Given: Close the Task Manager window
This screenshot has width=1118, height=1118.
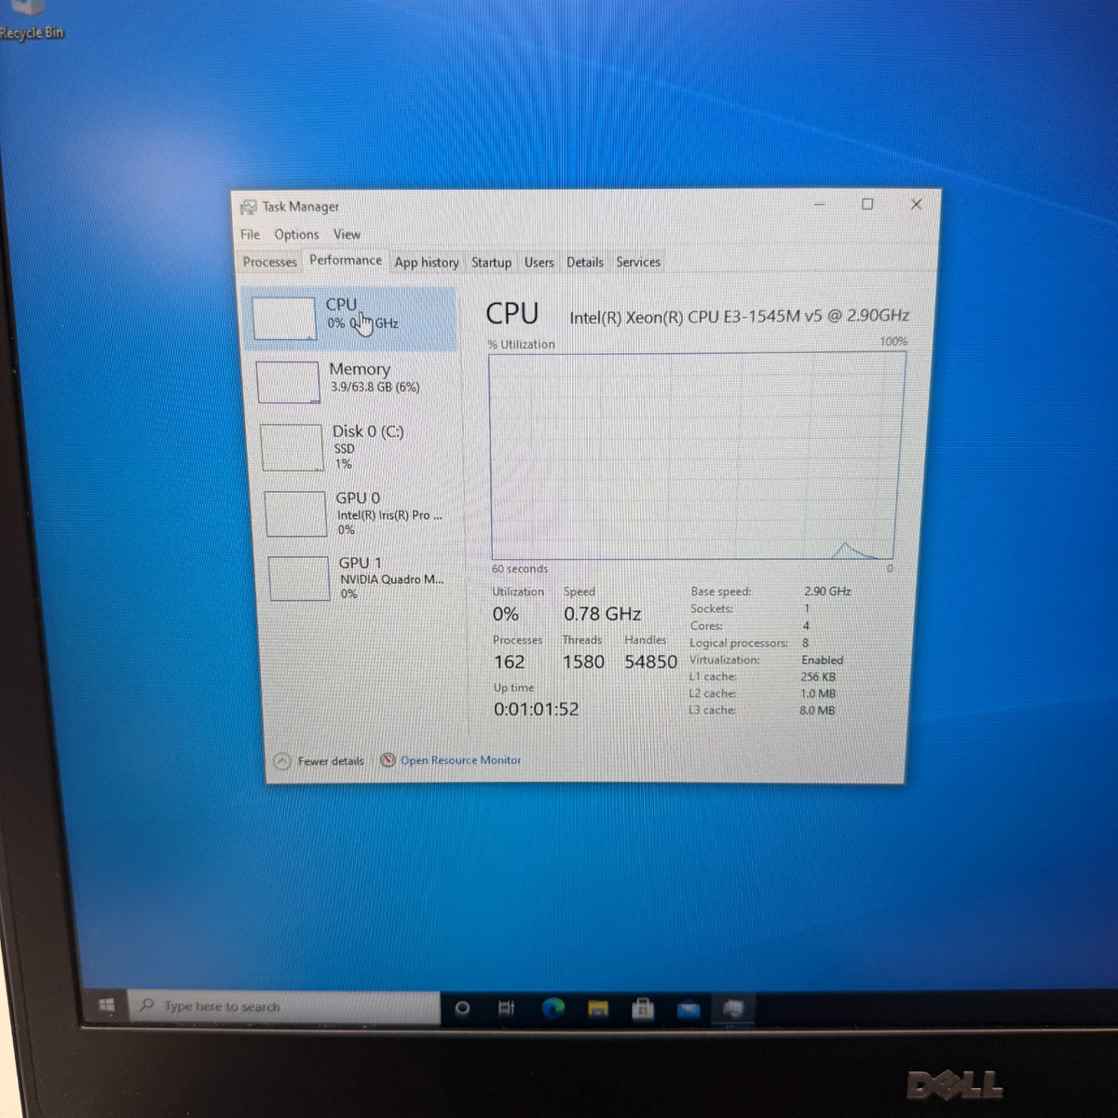Looking at the screenshot, I should tap(916, 204).
